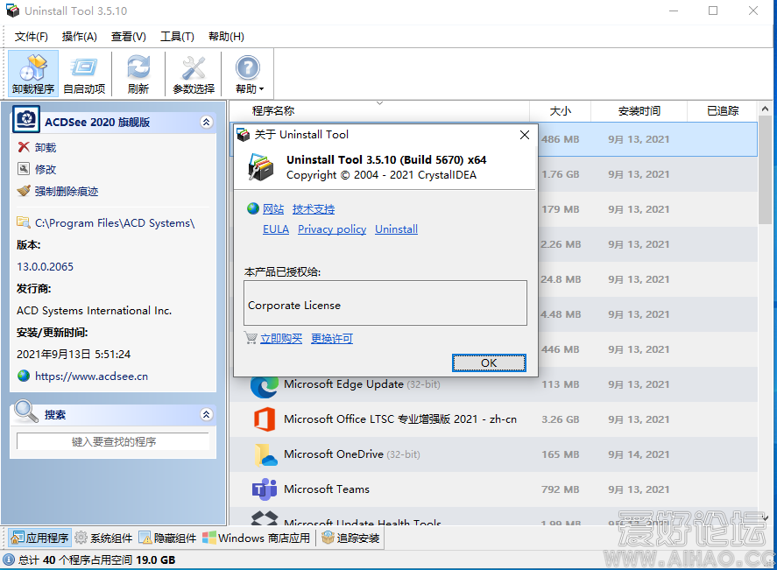Click the Microsoft Edge Update icon

265,385
